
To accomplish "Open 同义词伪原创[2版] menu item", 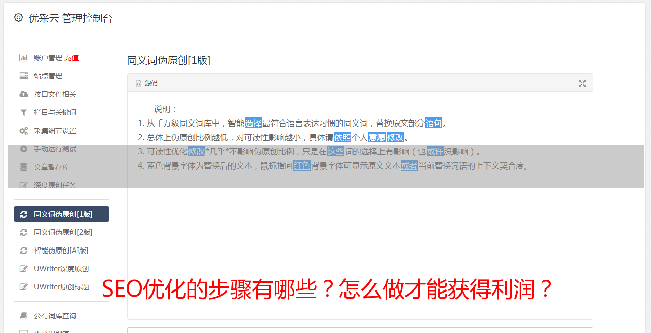I will coord(61,232).
